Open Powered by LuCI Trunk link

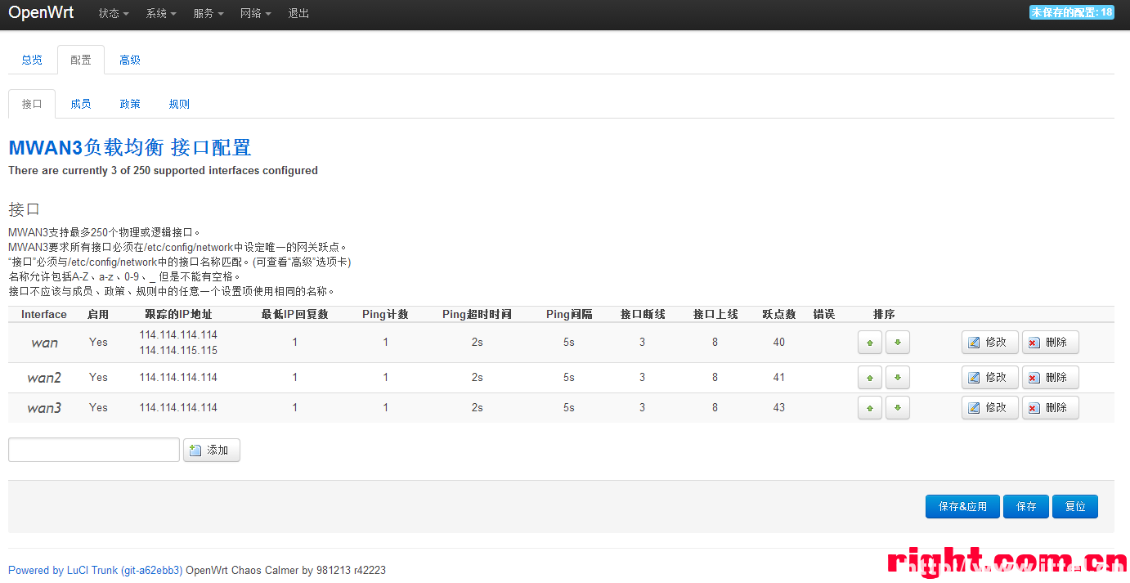pyautogui.click(x=96, y=570)
